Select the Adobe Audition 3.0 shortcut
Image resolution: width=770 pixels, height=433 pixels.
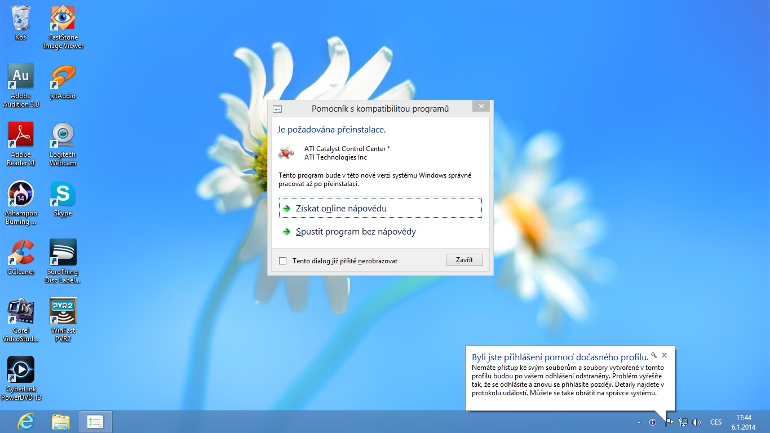point(21,86)
